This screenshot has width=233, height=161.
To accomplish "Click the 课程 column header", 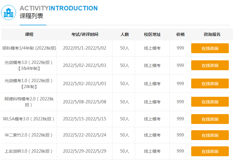I will (x=29, y=34).
